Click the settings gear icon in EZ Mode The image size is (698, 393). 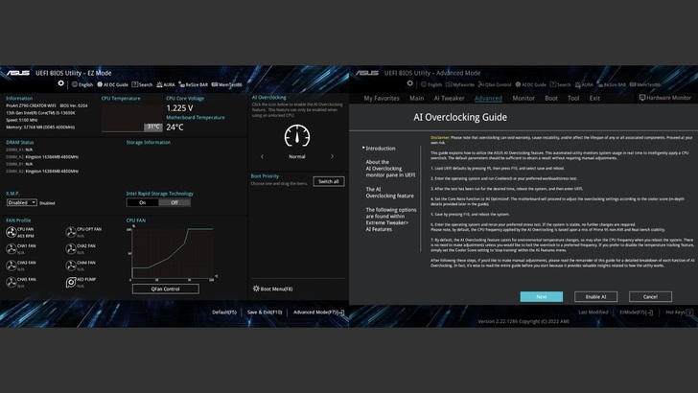(x=61, y=83)
